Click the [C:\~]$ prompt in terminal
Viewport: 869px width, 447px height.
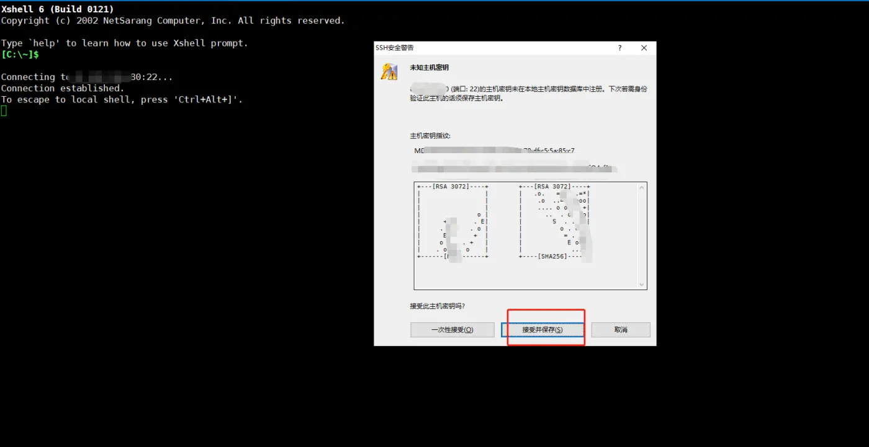click(x=20, y=55)
